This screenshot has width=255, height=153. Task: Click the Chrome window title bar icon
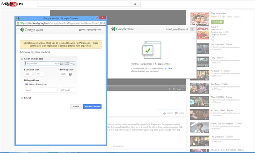17,18
